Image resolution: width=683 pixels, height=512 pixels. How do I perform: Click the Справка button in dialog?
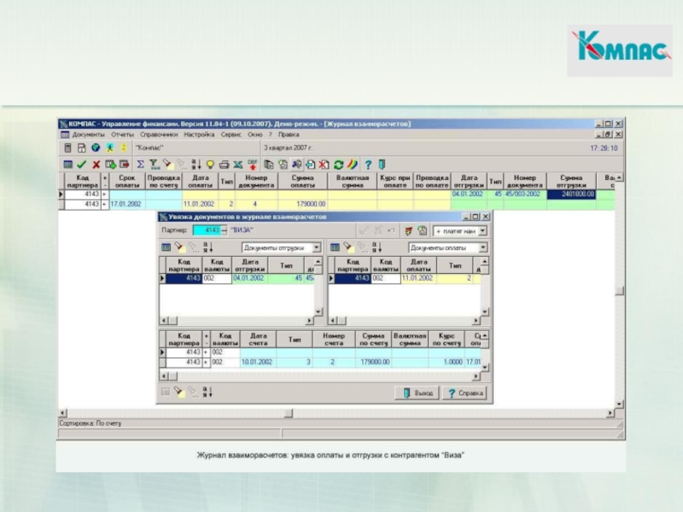tap(464, 393)
